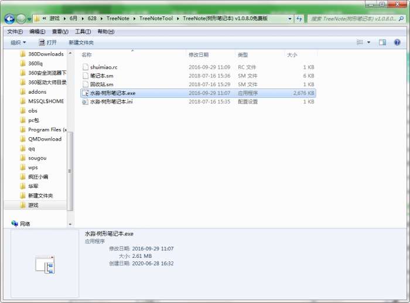This screenshot has height=303, width=410.
Task: Open the 组织 dropdown menu
Action: point(18,42)
